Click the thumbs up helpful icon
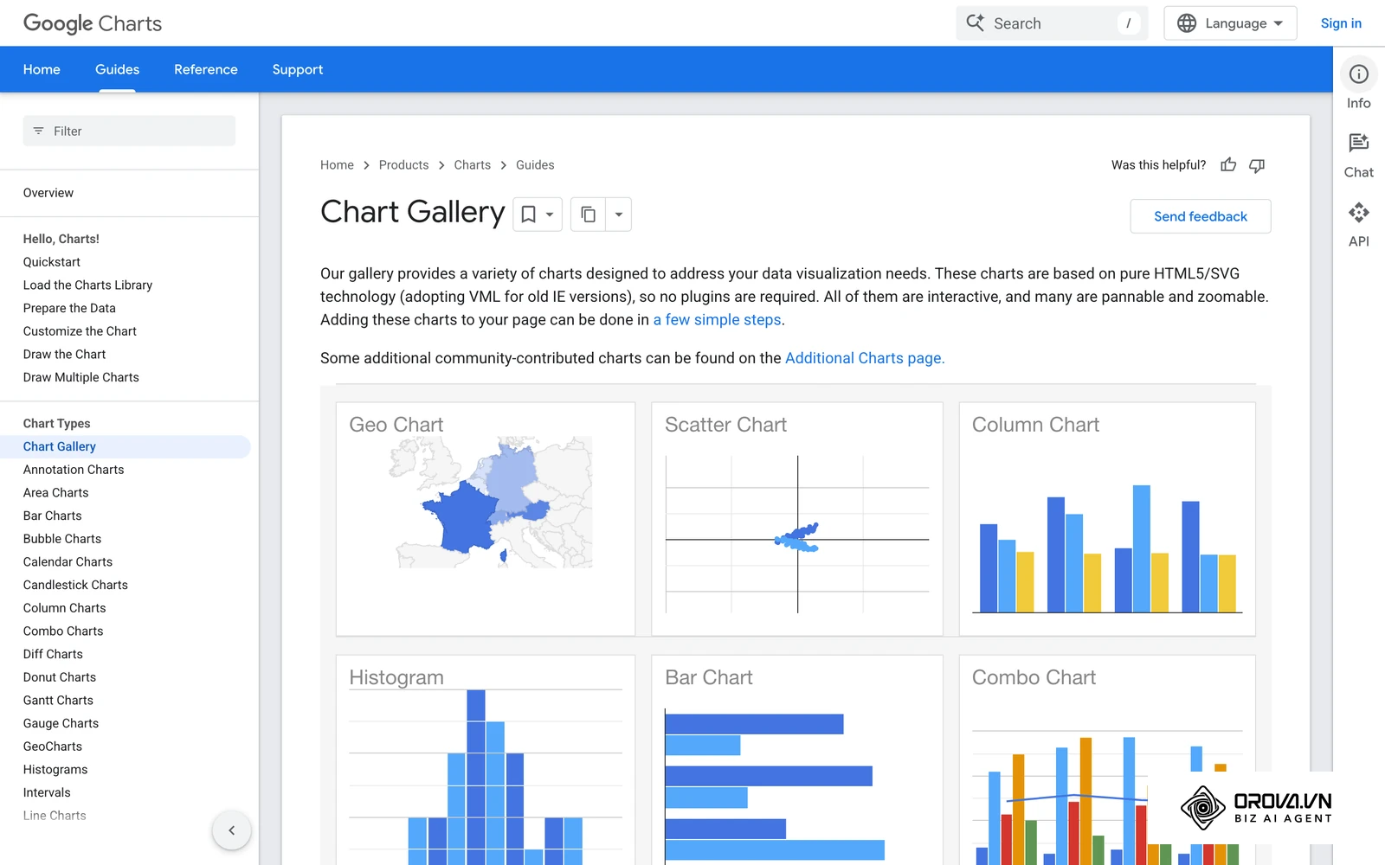This screenshot has height=865, width=1385. [x=1228, y=165]
